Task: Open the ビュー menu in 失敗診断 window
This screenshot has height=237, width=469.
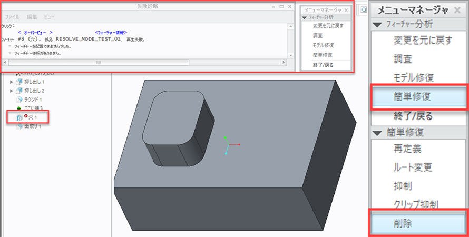Action: tap(49, 17)
